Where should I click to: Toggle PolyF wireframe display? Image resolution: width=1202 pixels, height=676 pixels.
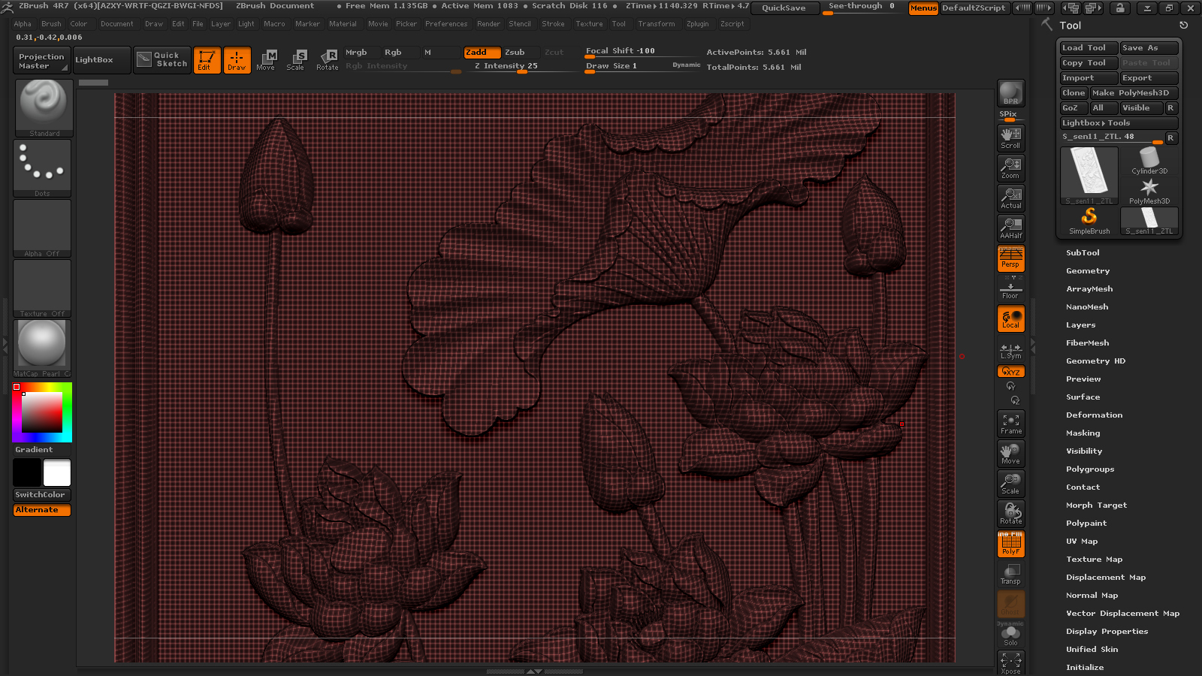[x=1010, y=544]
